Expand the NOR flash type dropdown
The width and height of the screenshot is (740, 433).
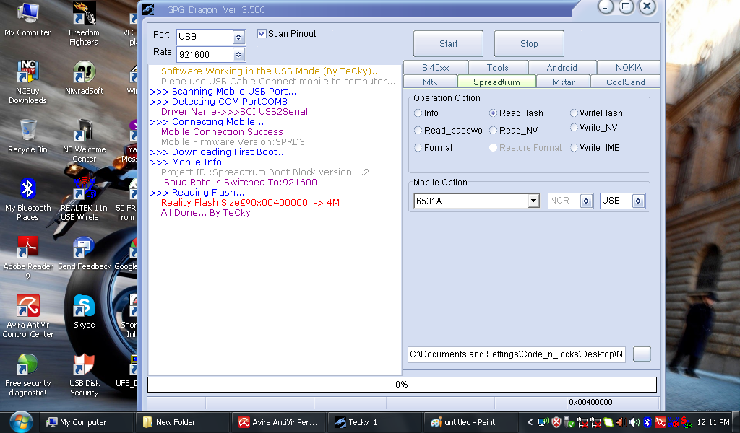(x=586, y=201)
